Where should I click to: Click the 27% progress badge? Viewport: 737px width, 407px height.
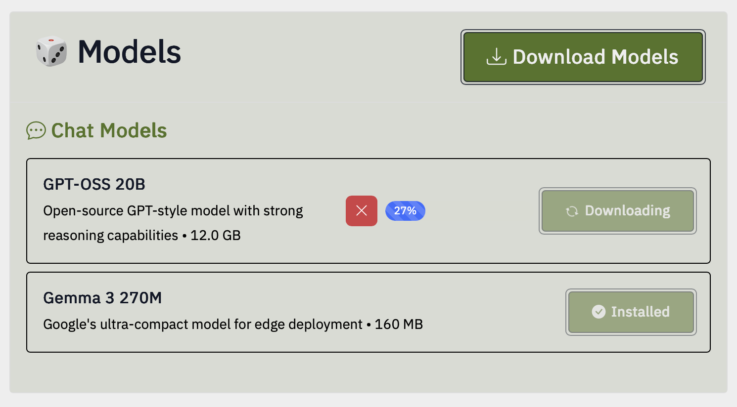pyautogui.click(x=405, y=211)
